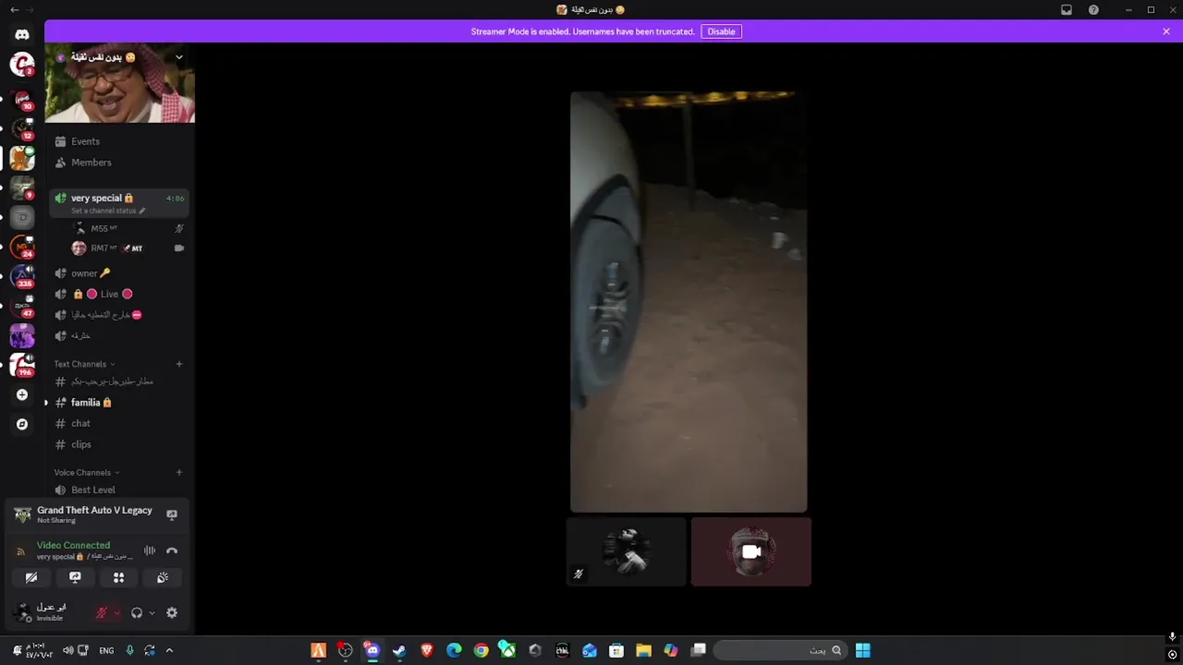
Task: Click Set a channel status
Action: (108, 211)
